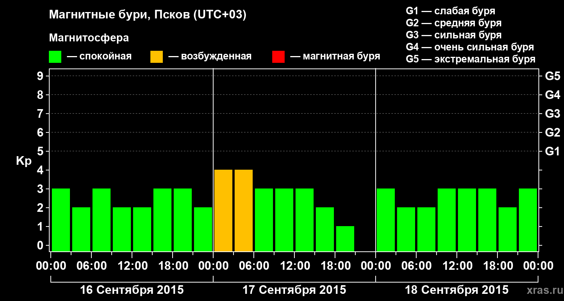This screenshot has height=301, width=564.
Task: Click the Kp axis value 7
Action: pos(41,114)
